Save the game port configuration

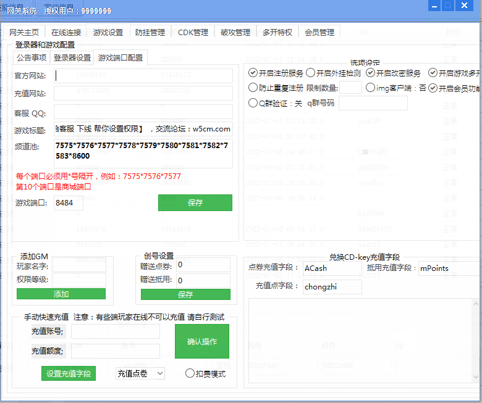point(195,203)
